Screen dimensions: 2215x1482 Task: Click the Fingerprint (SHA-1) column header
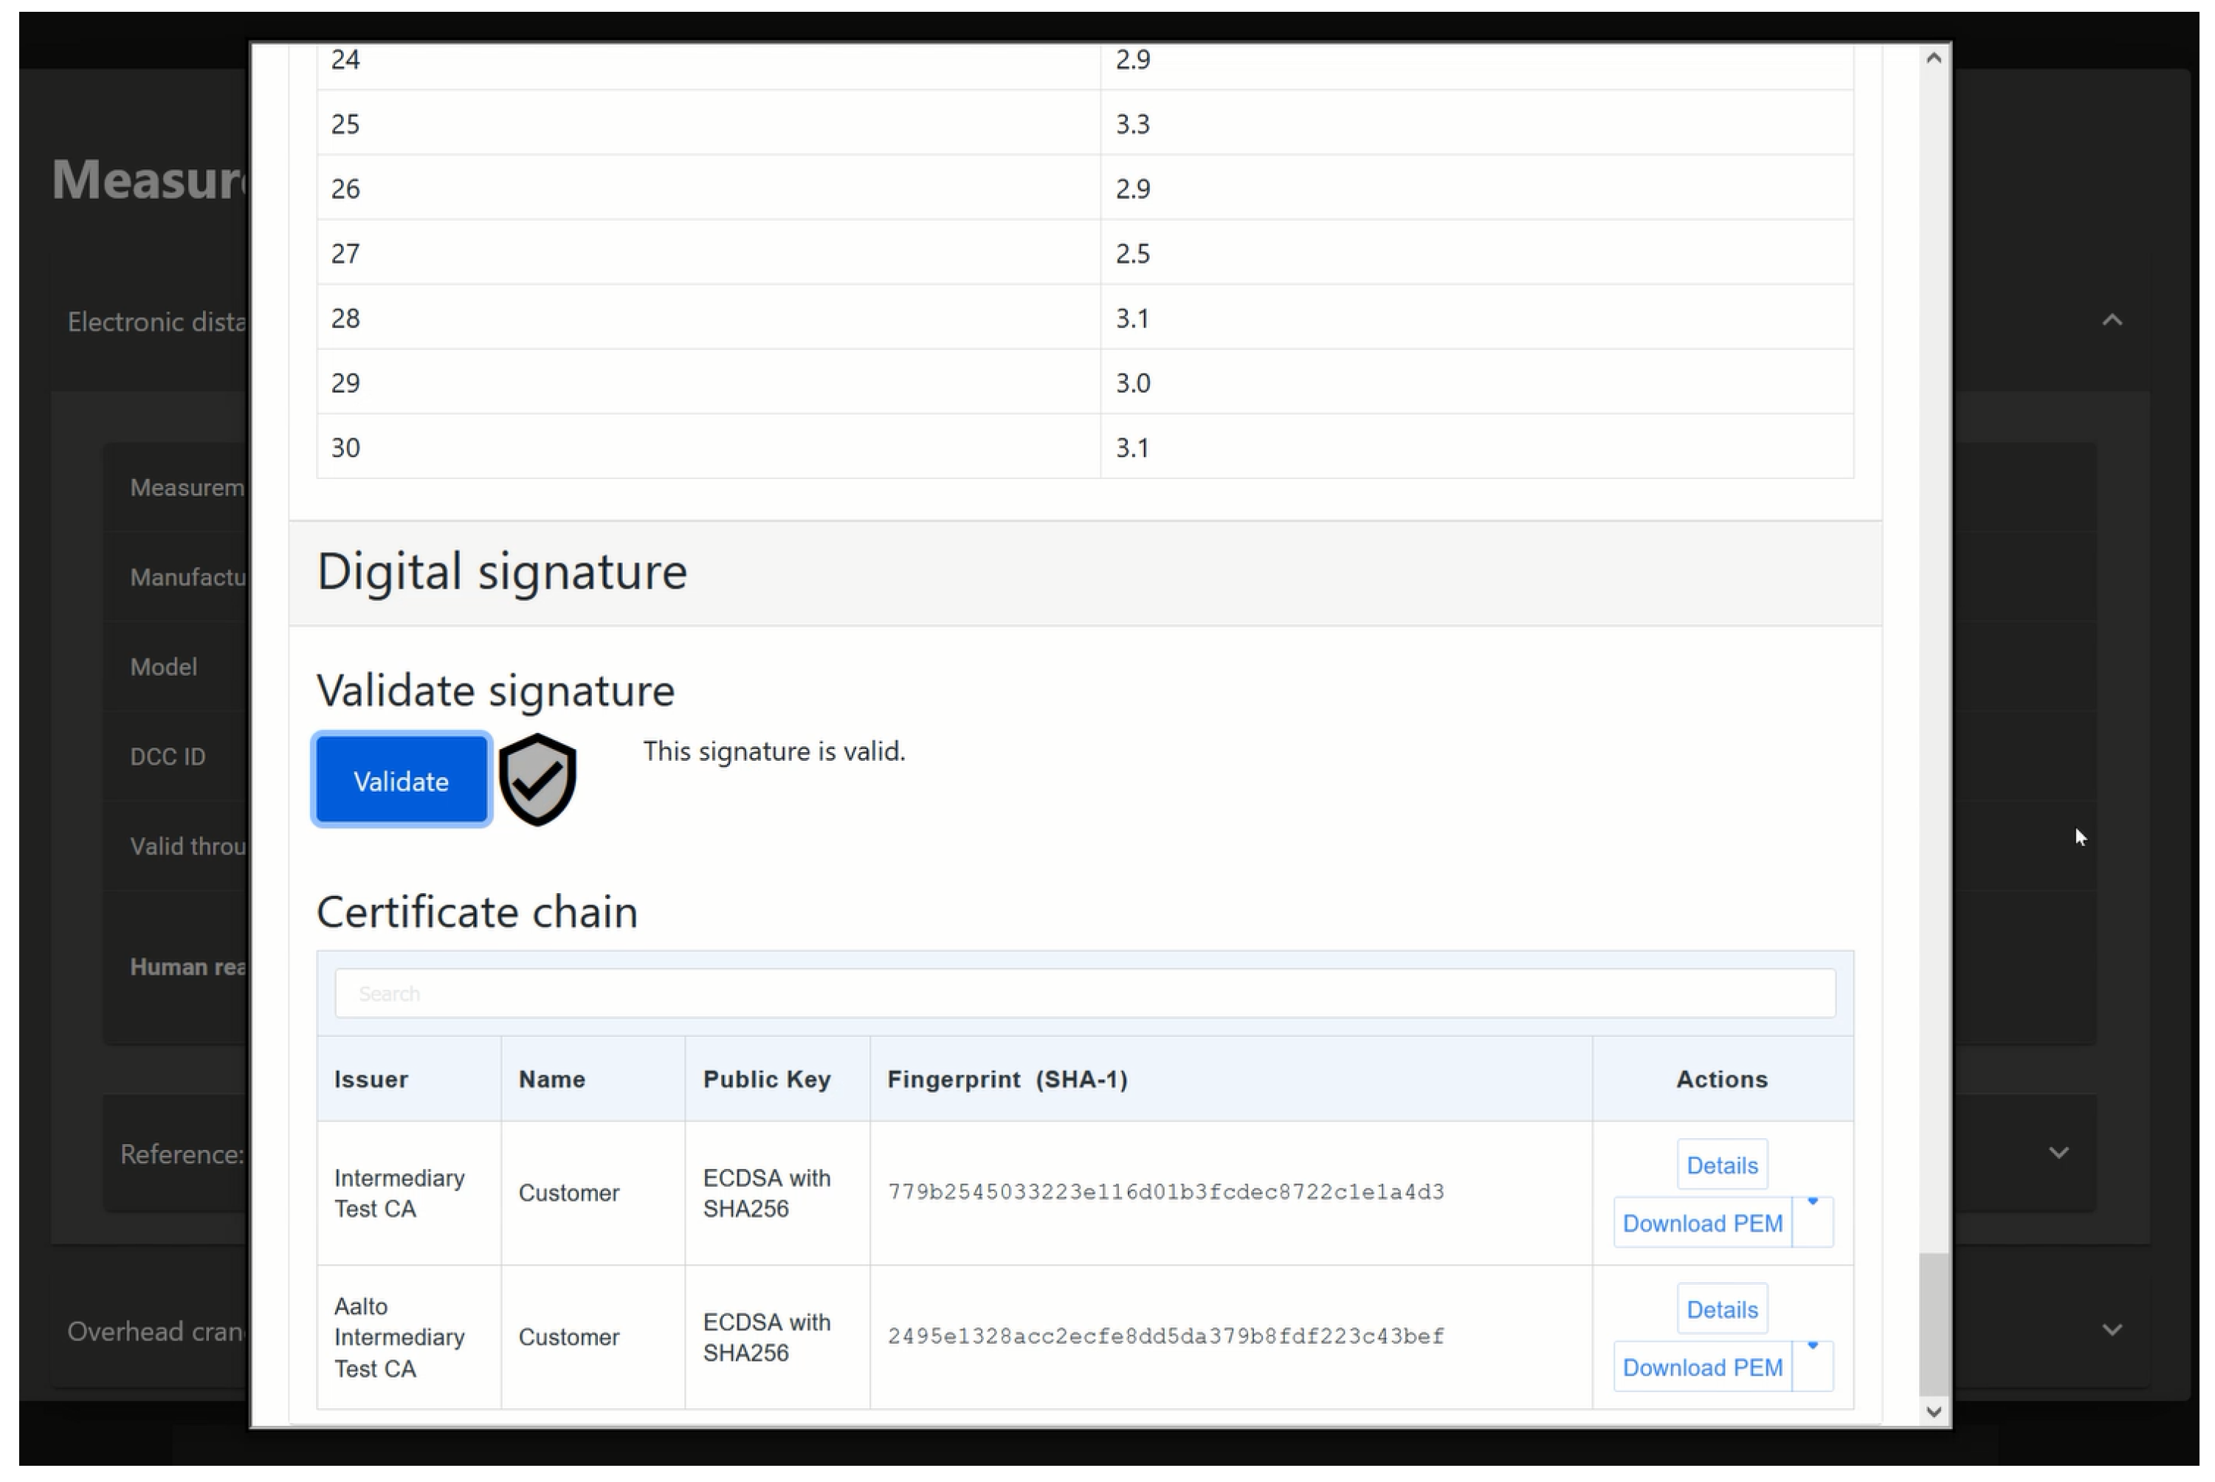[x=1007, y=1079]
